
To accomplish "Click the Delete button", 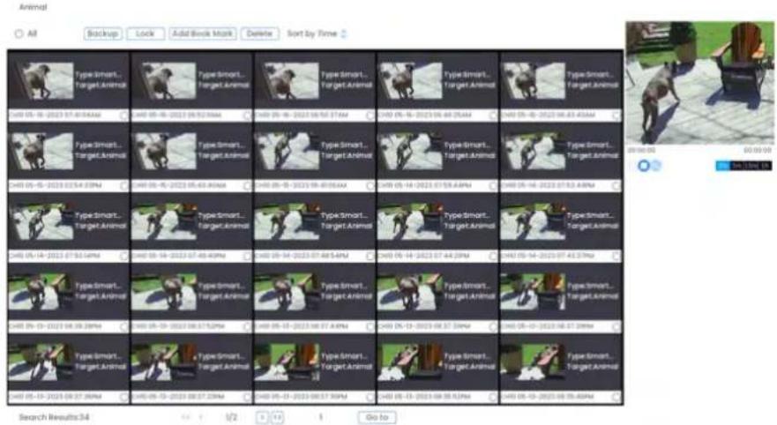I will [x=259, y=34].
